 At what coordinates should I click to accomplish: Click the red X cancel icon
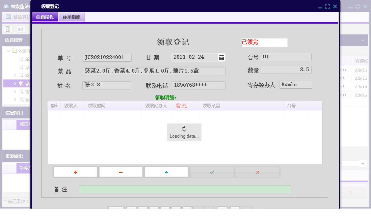257,172
